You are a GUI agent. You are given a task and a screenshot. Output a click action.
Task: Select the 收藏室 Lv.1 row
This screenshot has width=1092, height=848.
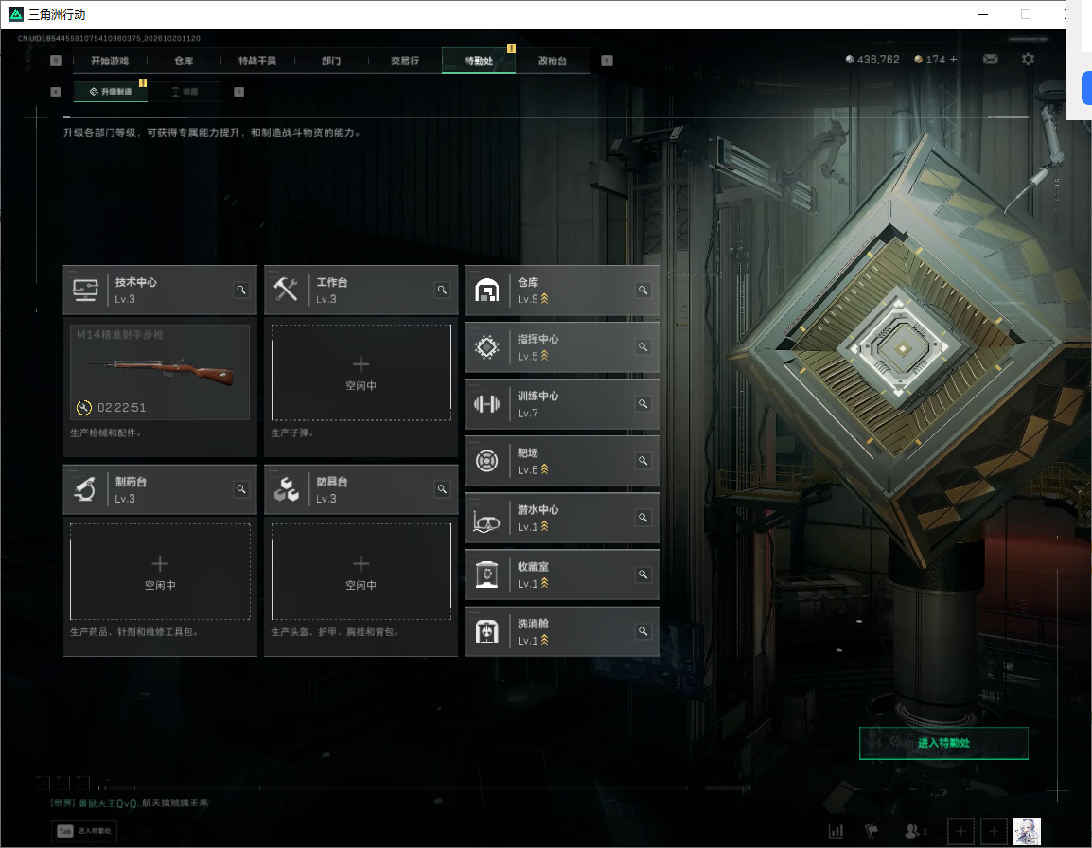coord(562,574)
